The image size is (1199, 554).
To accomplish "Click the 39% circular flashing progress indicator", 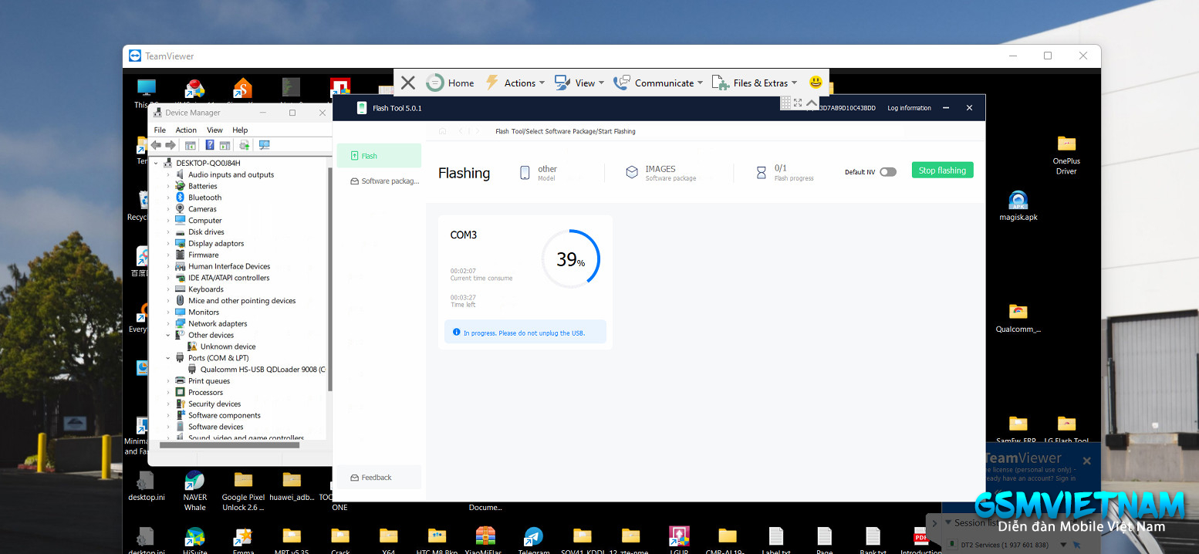I will point(570,259).
